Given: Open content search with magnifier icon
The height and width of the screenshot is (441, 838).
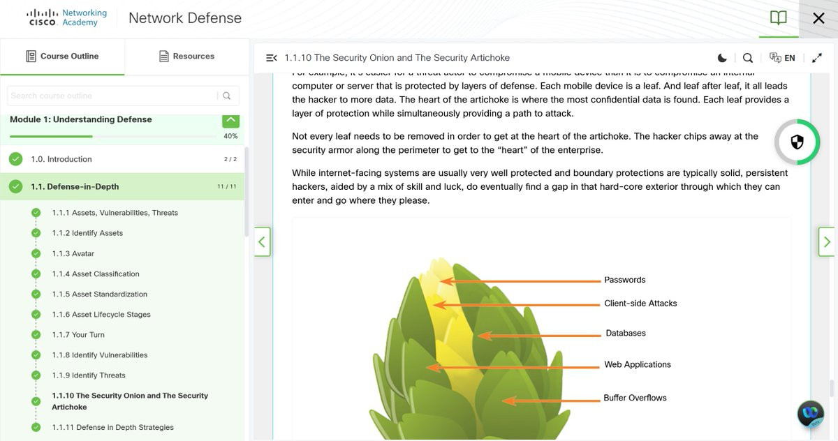Looking at the screenshot, I should [747, 58].
